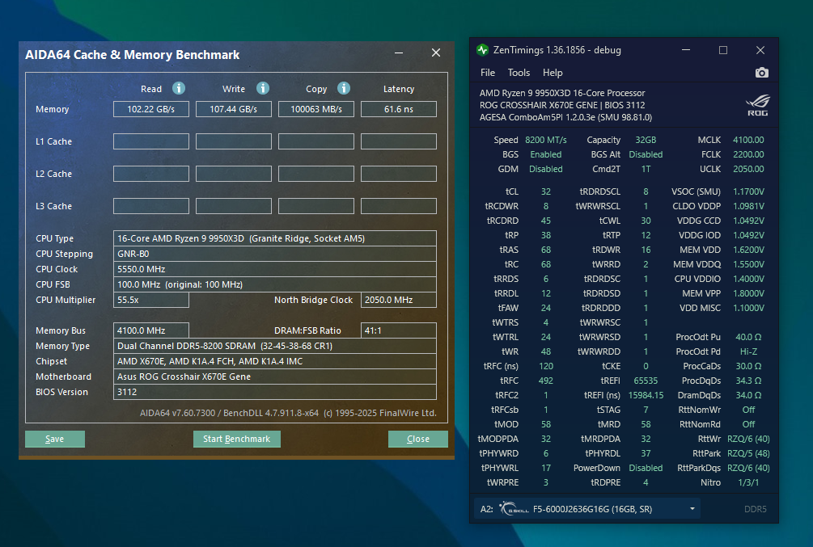Click the Copy column info icon
Viewport: 813px width, 547px height.
(x=344, y=88)
